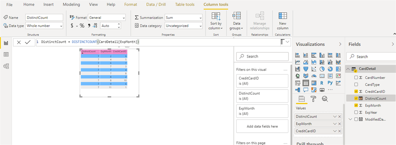This screenshot has width=396, height=145.
Task: Open the Format General dropdown
Action: [x=106, y=18]
